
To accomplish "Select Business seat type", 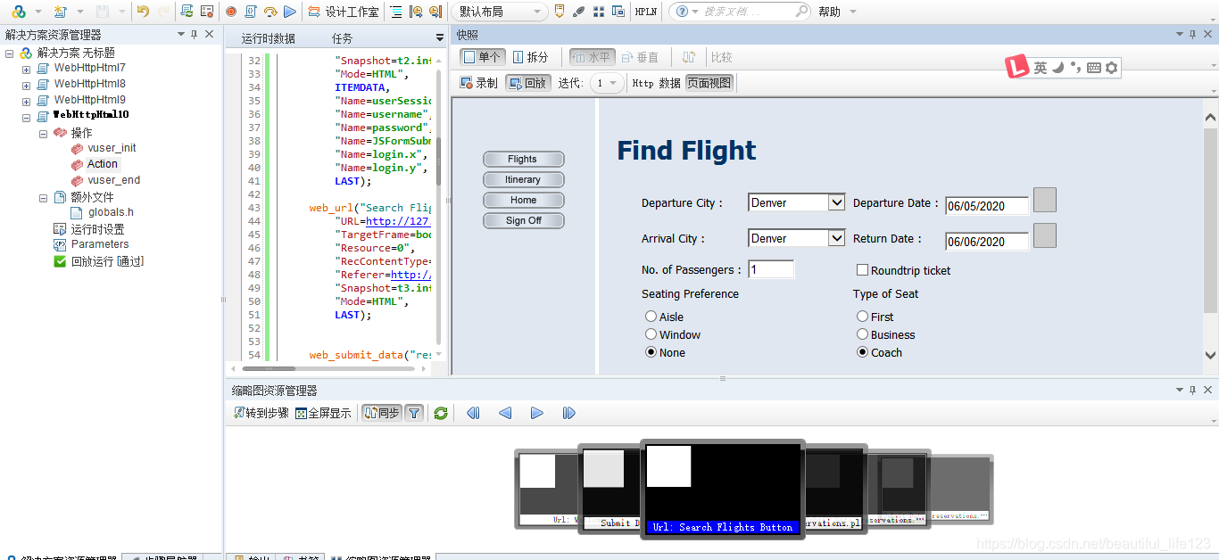I will point(862,334).
